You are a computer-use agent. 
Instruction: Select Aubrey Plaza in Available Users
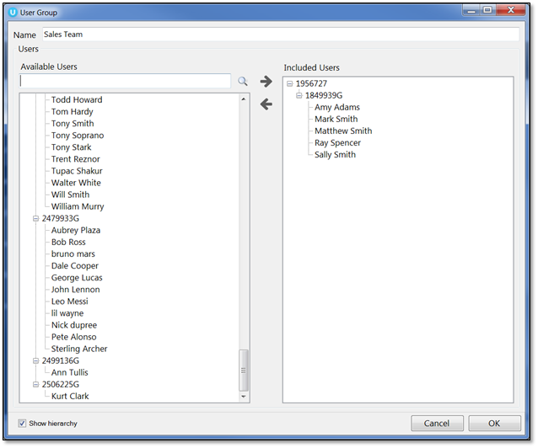coord(75,231)
